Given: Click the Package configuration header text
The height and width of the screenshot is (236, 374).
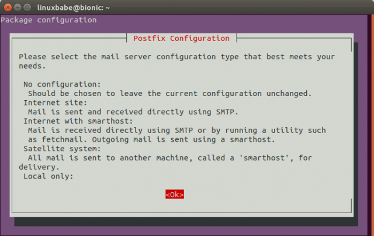Looking at the screenshot, I should click(x=49, y=20).
